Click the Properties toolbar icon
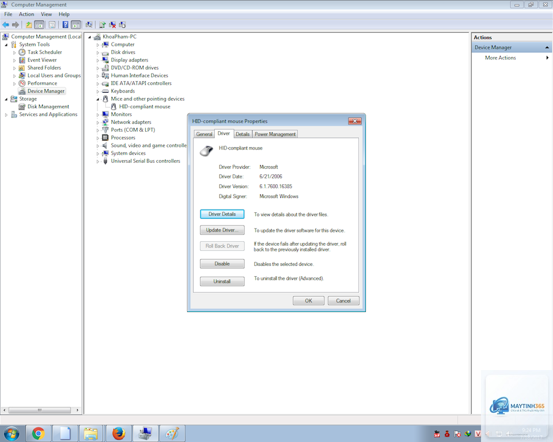This screenshot has height=442, width=553. (52, 25)
